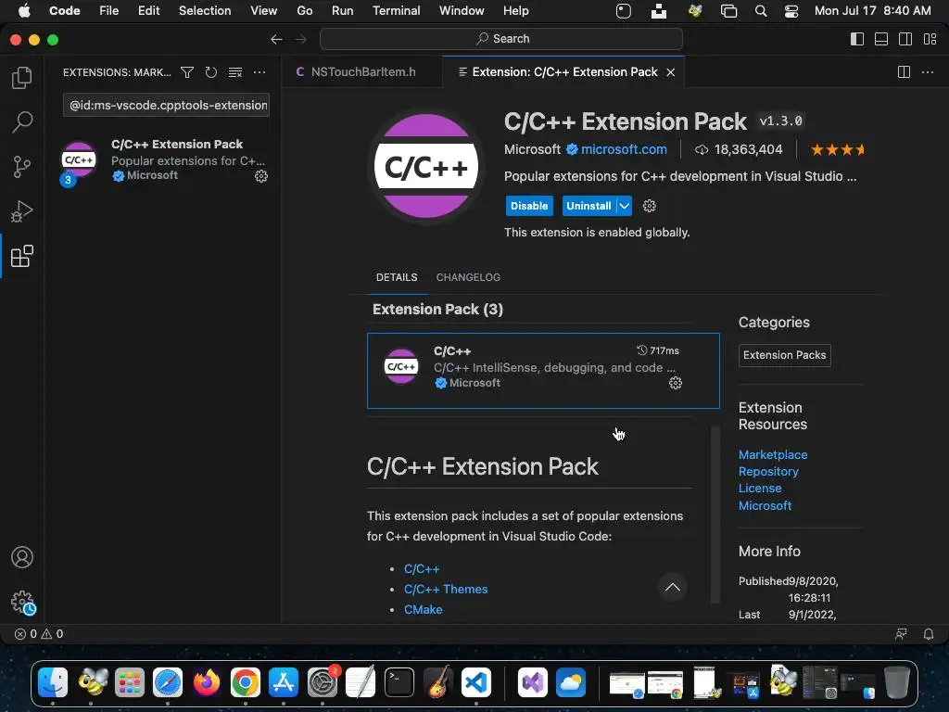Viewport: 949px width, 712px height.
Task: Click the extensions search input field
Action: click(x=167, y=105)
